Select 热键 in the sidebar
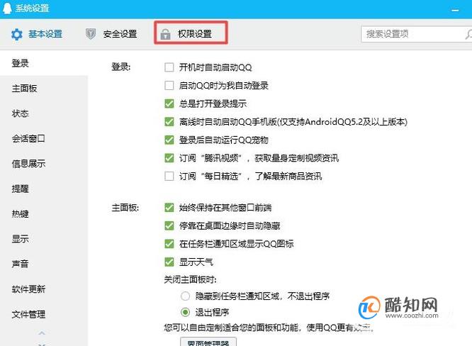This screenshot has width=472, height=346. [20, 214]
